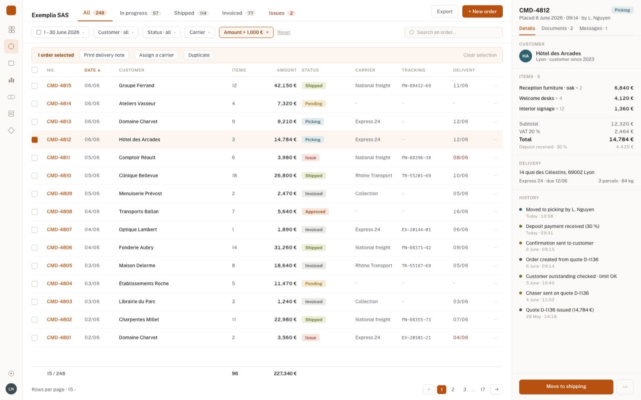
Task: Check the box for order CMD-4811
Action: click(x=35, y=157)
